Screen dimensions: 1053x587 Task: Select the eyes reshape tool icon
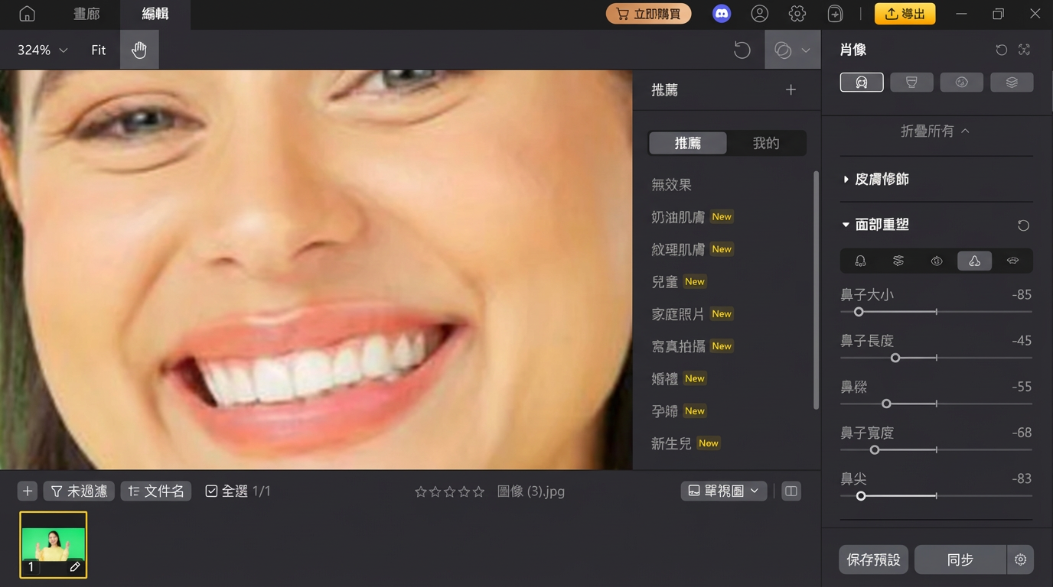tap(936, 261)
